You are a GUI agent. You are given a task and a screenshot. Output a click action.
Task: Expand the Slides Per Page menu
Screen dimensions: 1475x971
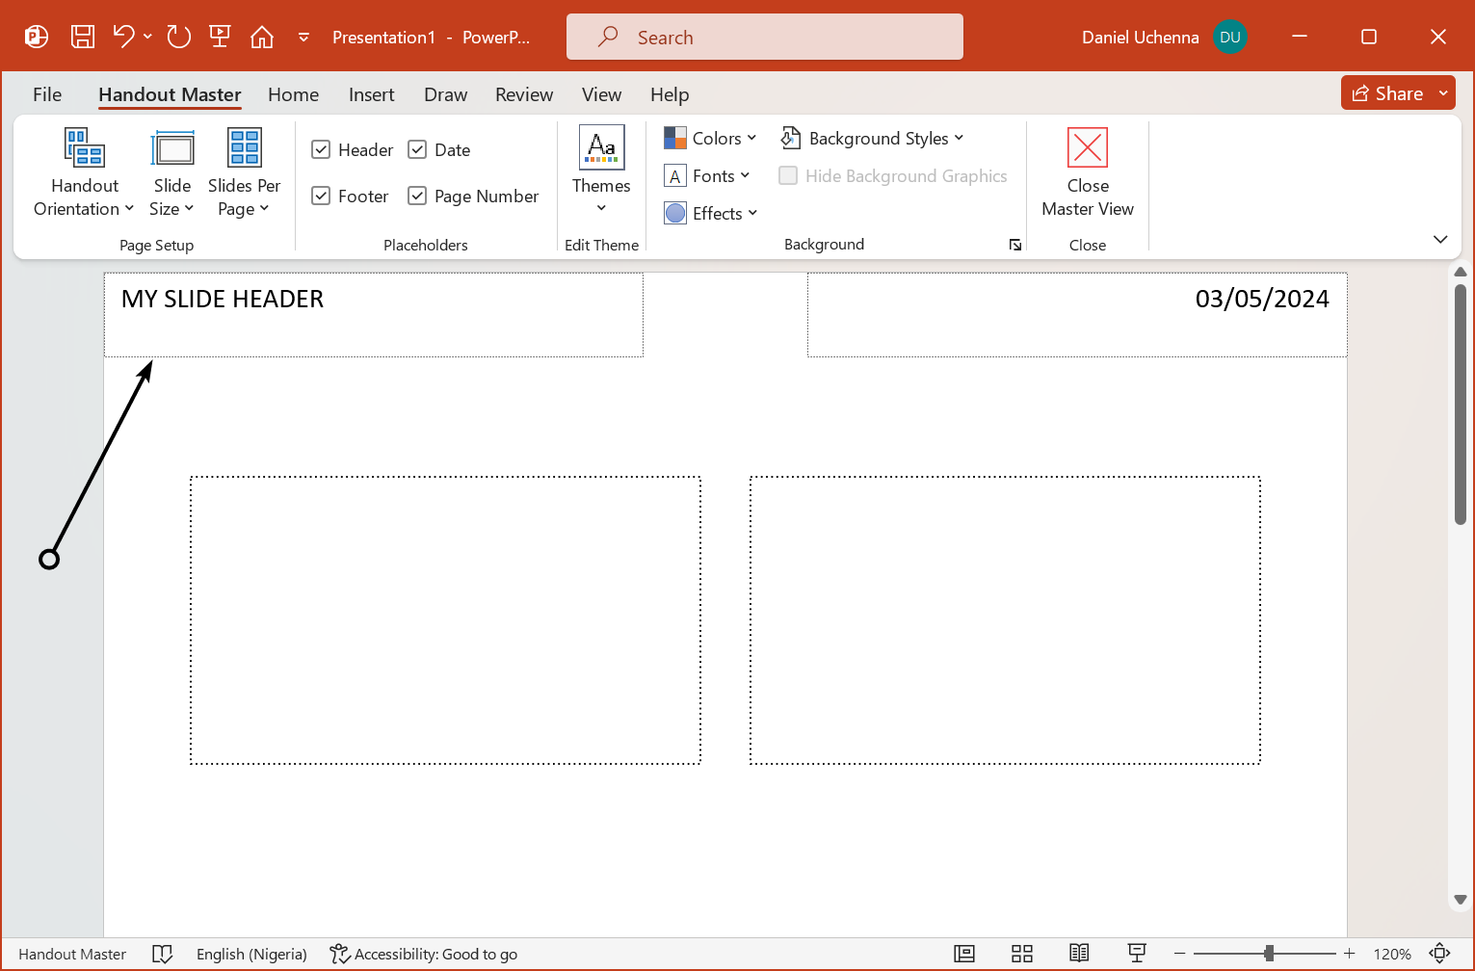[244, 173]
